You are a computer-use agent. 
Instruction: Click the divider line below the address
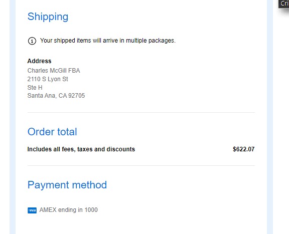pos(141,112)
